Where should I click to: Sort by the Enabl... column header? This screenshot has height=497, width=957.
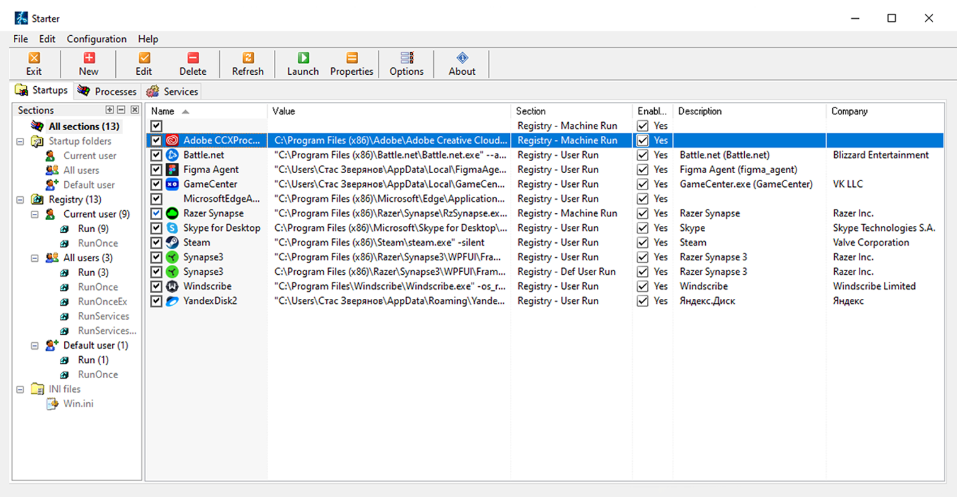(653, 111)
